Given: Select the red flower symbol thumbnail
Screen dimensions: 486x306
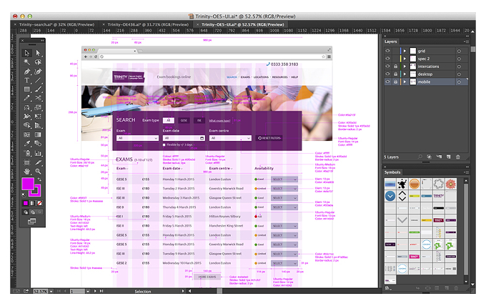Looking at the screenshot, I should click(451, 184).
